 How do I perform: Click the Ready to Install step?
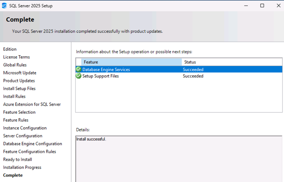pyautogui.click(x=17, y=159)
